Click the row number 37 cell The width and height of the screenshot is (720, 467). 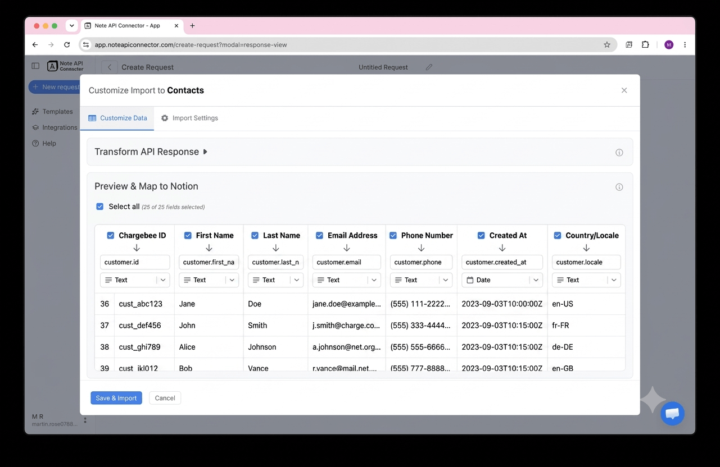click(x=105, y=326)
